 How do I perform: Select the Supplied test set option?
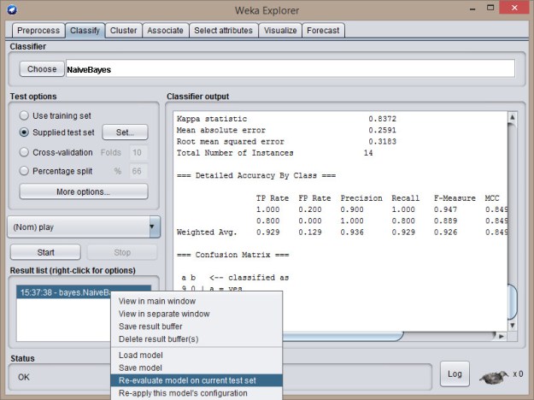click(25, 132)
